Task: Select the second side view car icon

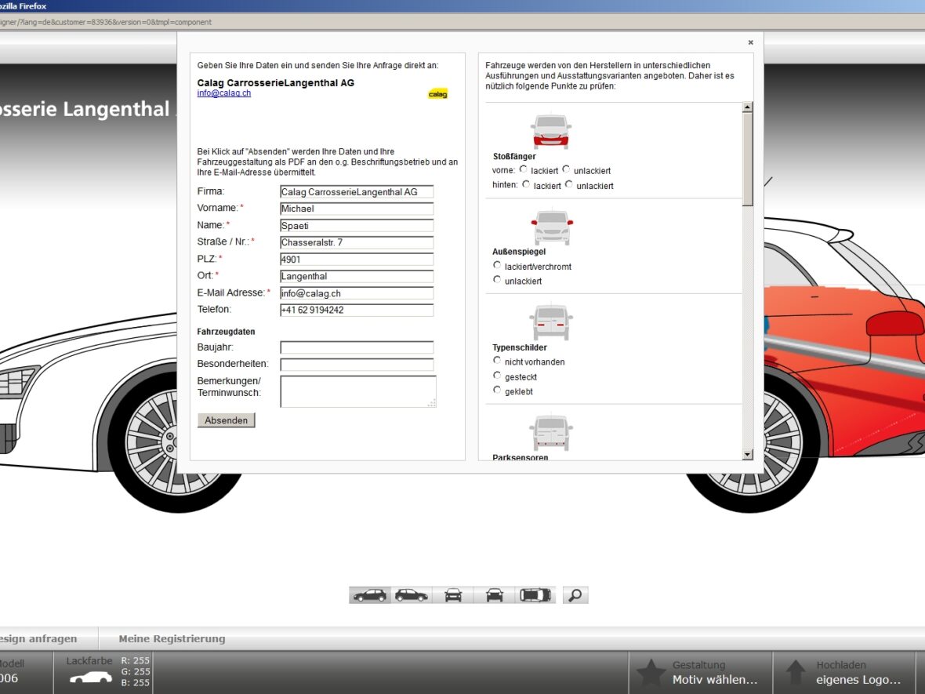Action: [412, 595]
